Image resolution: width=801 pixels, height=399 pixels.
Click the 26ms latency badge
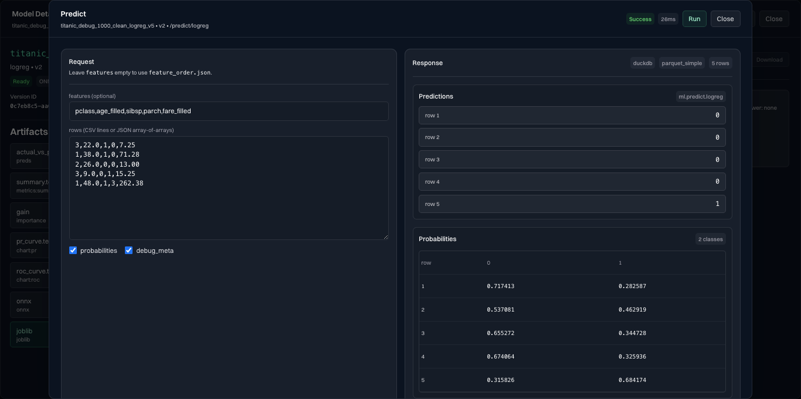[x=668, y=19]
